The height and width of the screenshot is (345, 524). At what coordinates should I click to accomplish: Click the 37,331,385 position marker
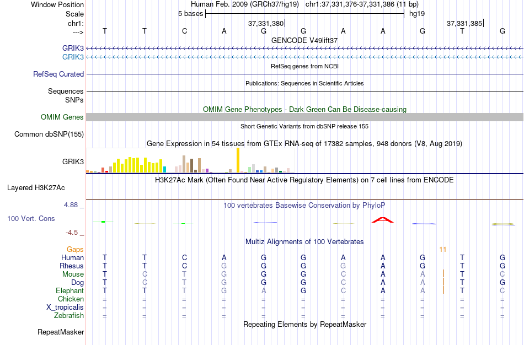coord(464,23)
